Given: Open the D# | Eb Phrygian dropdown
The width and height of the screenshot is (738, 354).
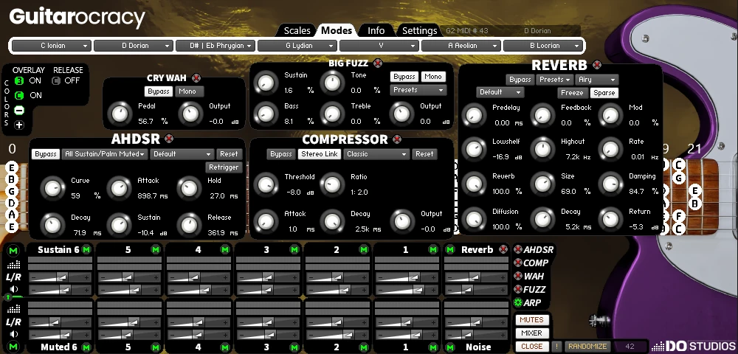Looking at the screenshot, I should coord(215,46).
